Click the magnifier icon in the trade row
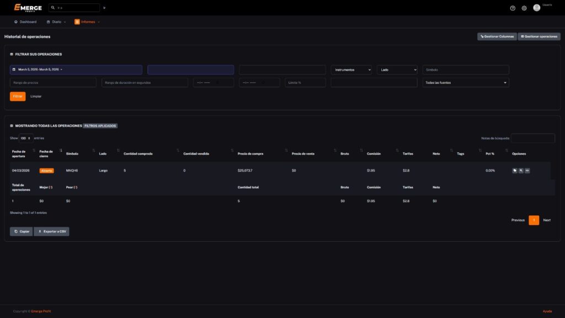The image size is (565, 318). click(521, 171)
